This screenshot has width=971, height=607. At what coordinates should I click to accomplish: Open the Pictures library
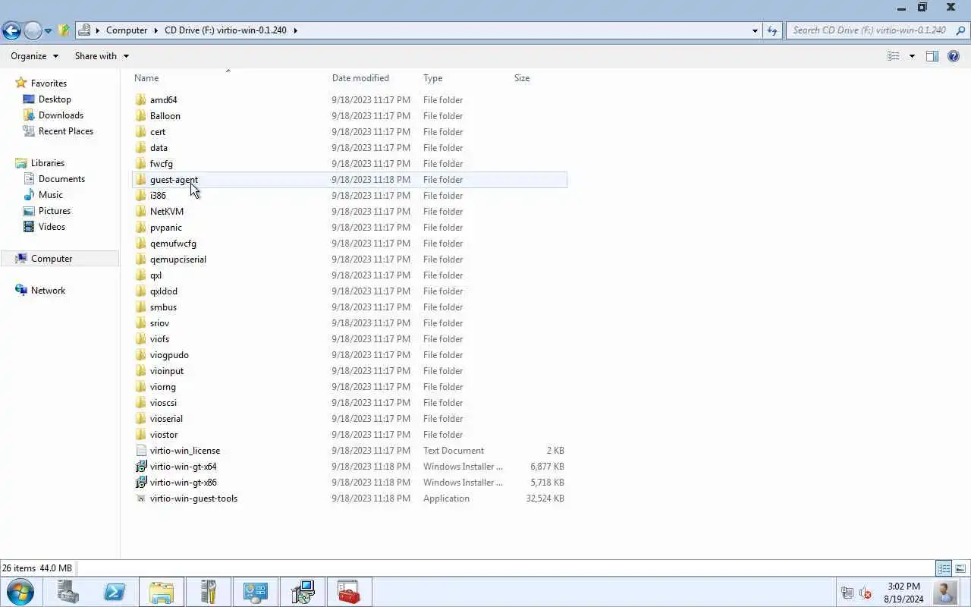(x=54, y=211)
